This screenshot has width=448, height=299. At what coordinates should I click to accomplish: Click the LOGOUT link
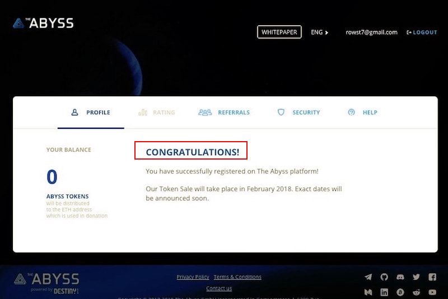[425, 32]
